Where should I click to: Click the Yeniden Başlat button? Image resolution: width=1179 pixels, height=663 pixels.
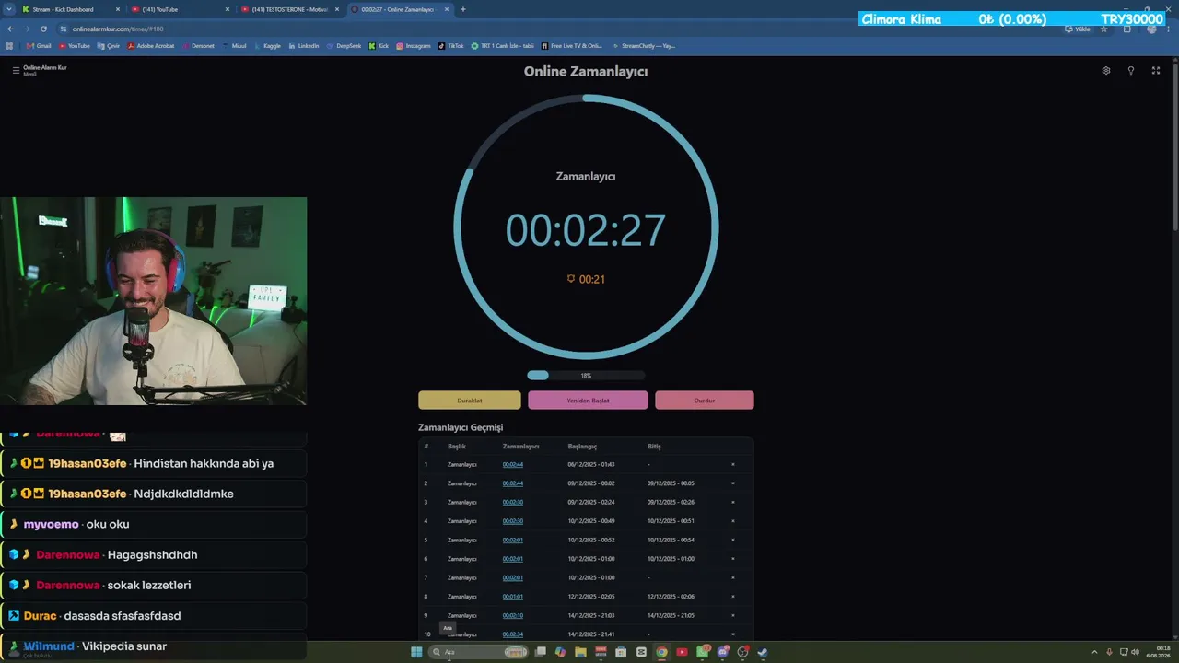[588, 401]
